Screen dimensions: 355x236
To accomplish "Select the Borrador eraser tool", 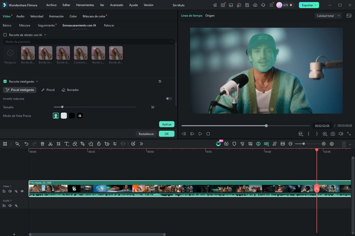I will pyautogui.click(x=70, y=90).
